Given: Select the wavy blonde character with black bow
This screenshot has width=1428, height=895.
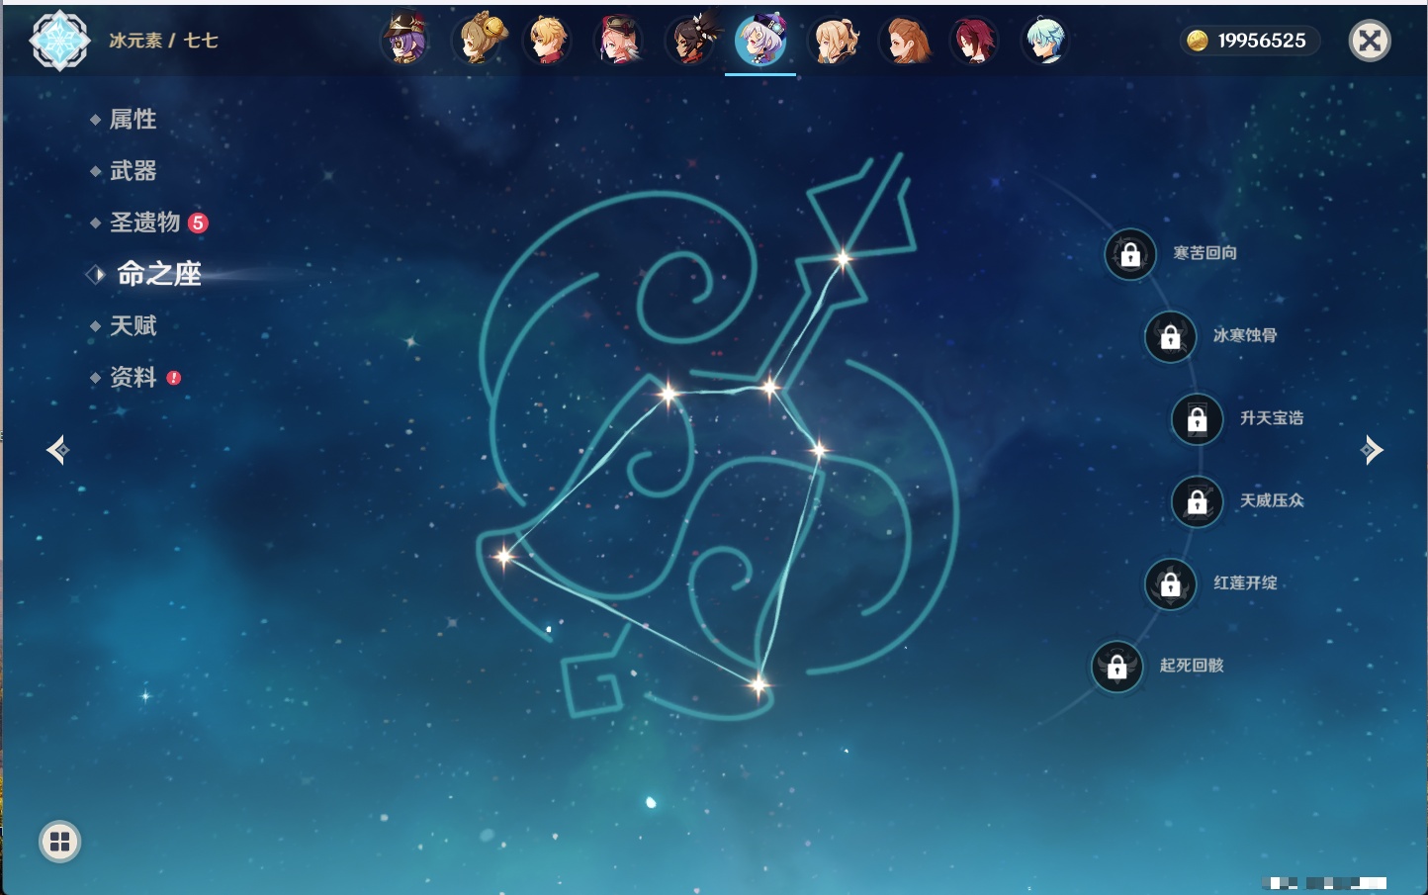Looking at the screenshot, I should tap(834, 41).
